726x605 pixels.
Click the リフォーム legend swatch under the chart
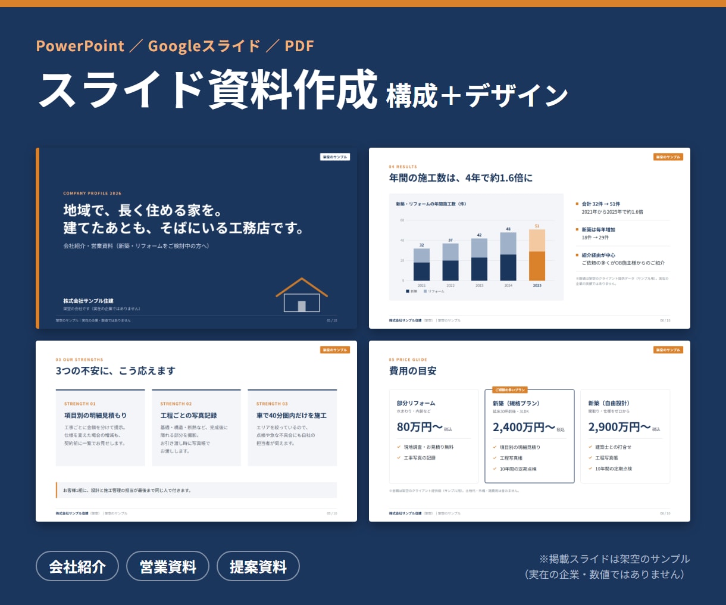click(425, 291)
